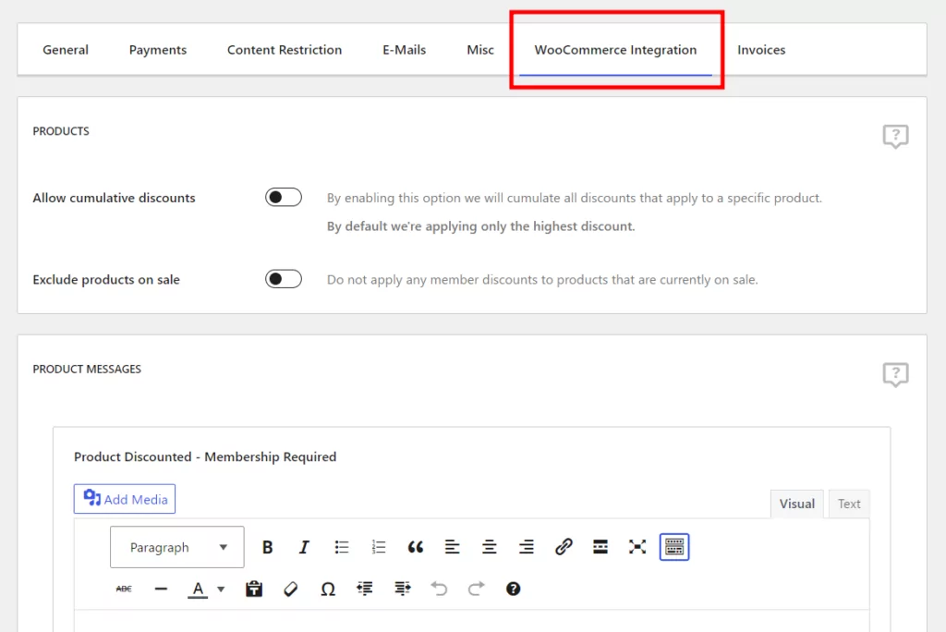The height and width of the screenshot is (632, 946).
Task: Switch editor to Text mode
Action: point(849,504)
